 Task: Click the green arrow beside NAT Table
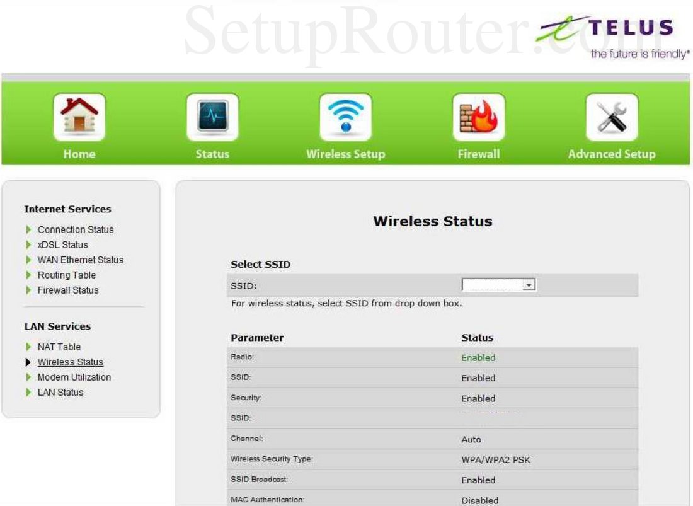(28, 347)
